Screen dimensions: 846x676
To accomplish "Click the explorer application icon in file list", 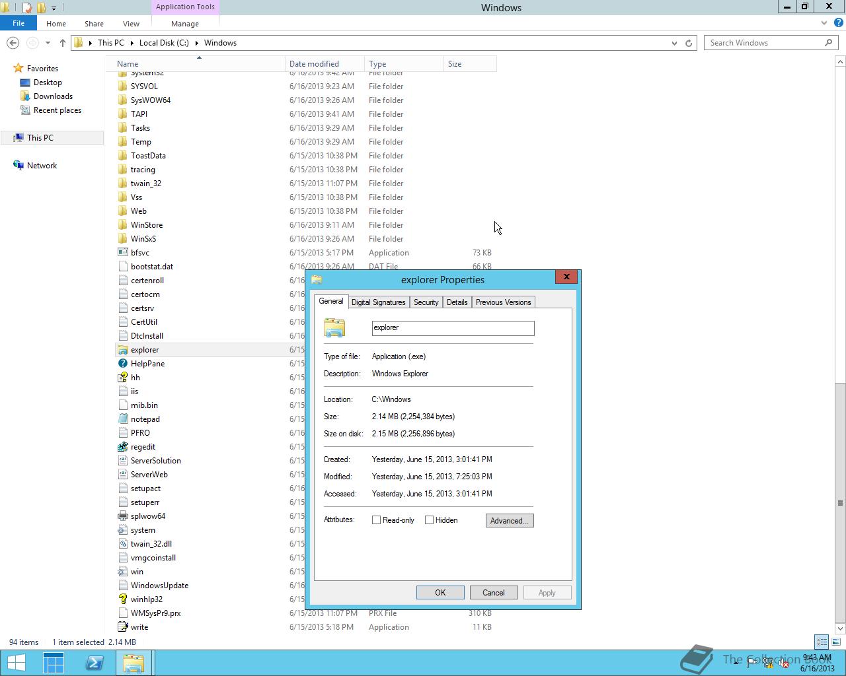I will click(122, 350).
